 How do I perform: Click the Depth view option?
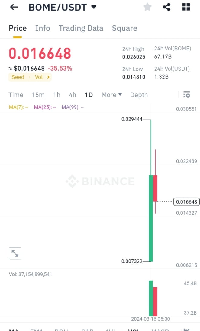139,95
